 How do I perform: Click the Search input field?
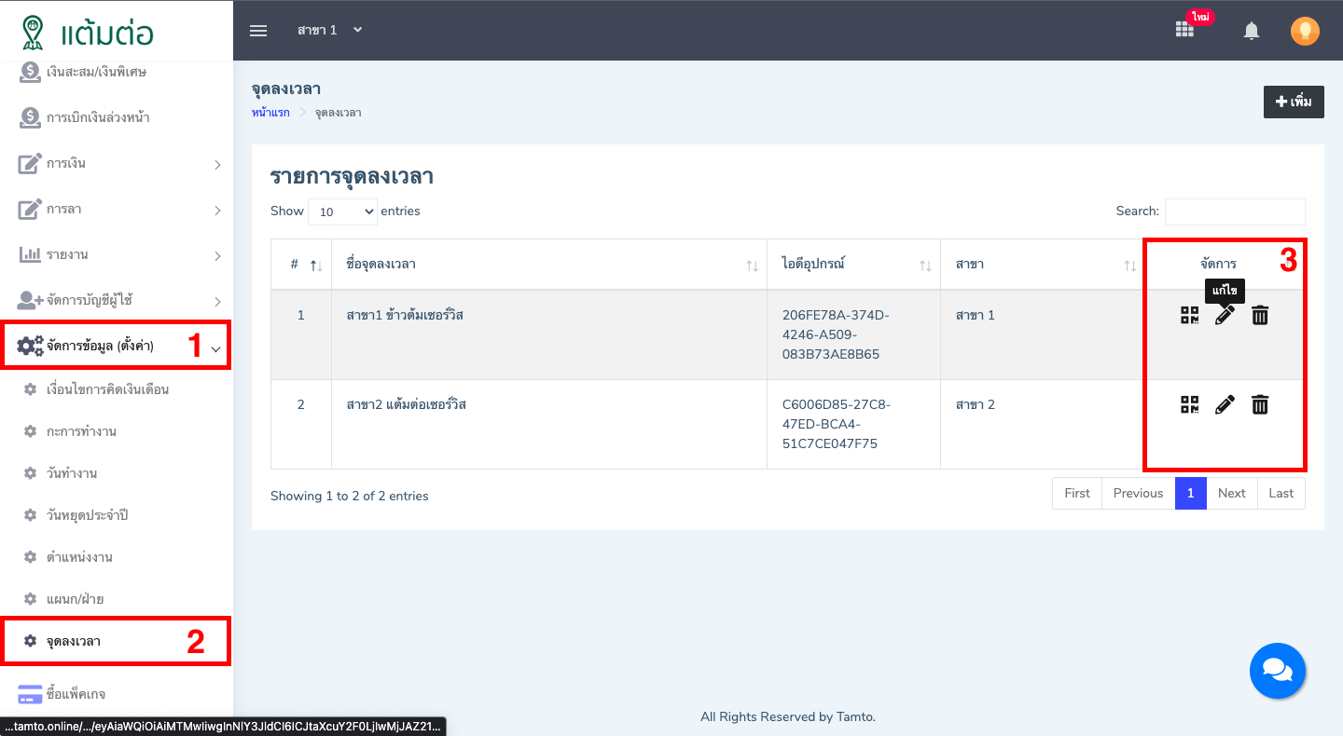(x=1234, y=211)
